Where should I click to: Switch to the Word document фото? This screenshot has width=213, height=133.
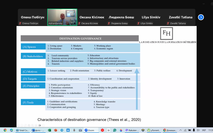pyautogui.click(x=38, y=130)
